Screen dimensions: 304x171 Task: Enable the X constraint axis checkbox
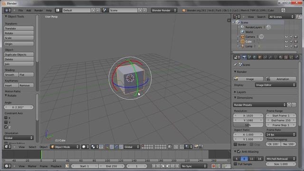[6, 118]
